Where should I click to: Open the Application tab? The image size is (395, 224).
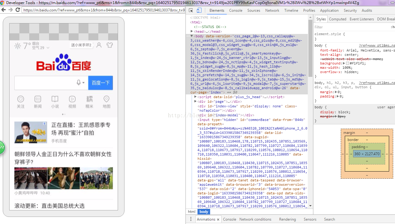pyautogui.click(x=329, y=10)
